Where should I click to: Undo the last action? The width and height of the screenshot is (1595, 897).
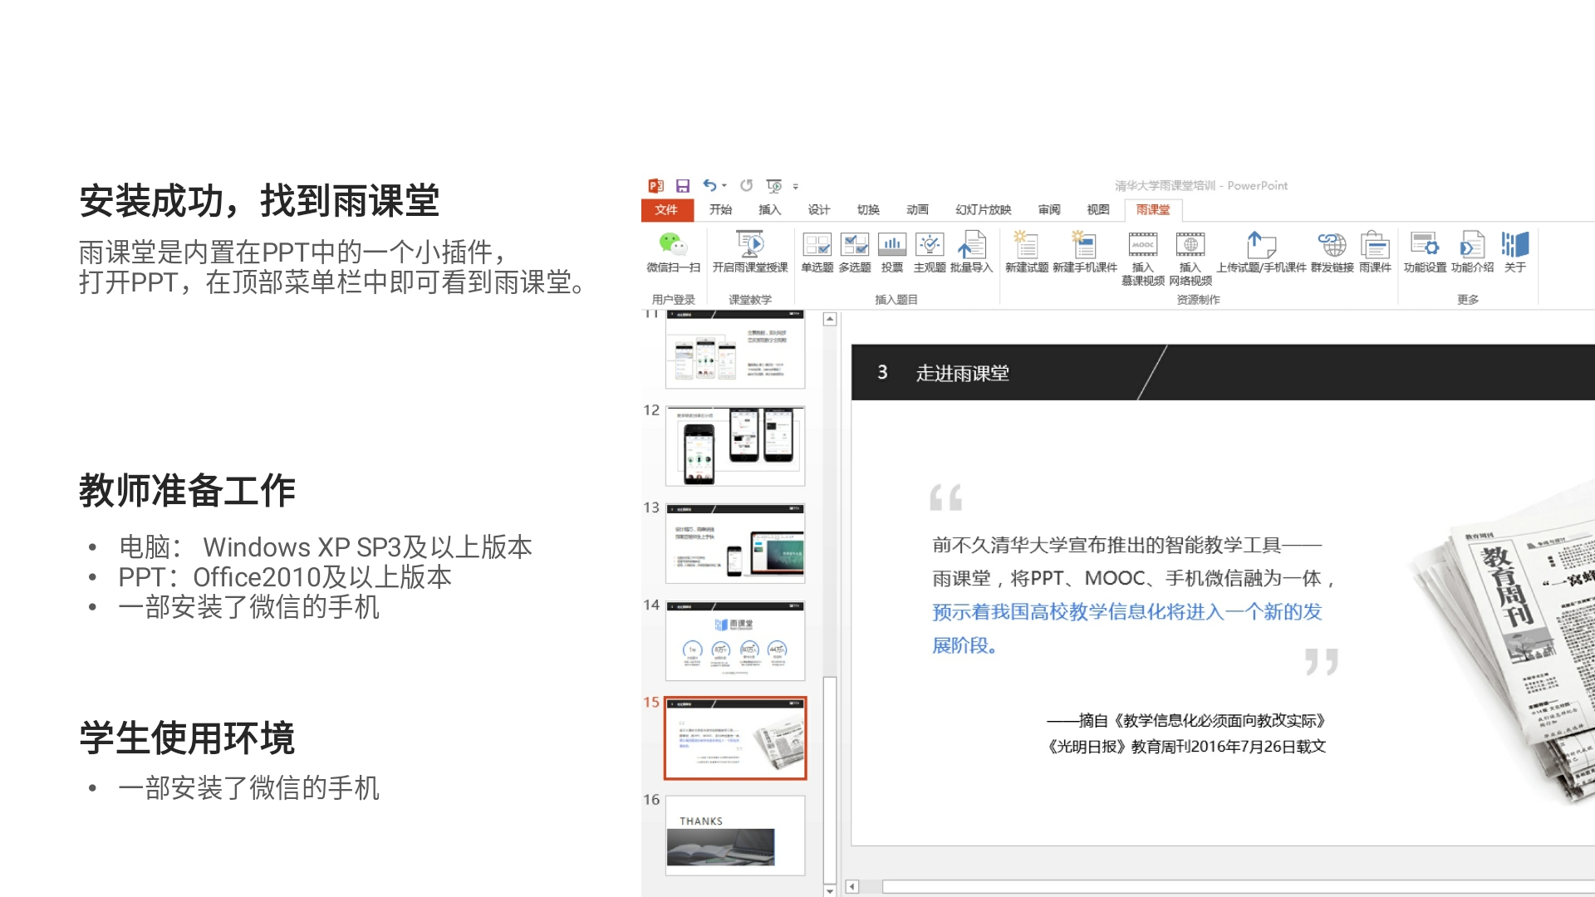pyautogui.click(x=709, y=185)
